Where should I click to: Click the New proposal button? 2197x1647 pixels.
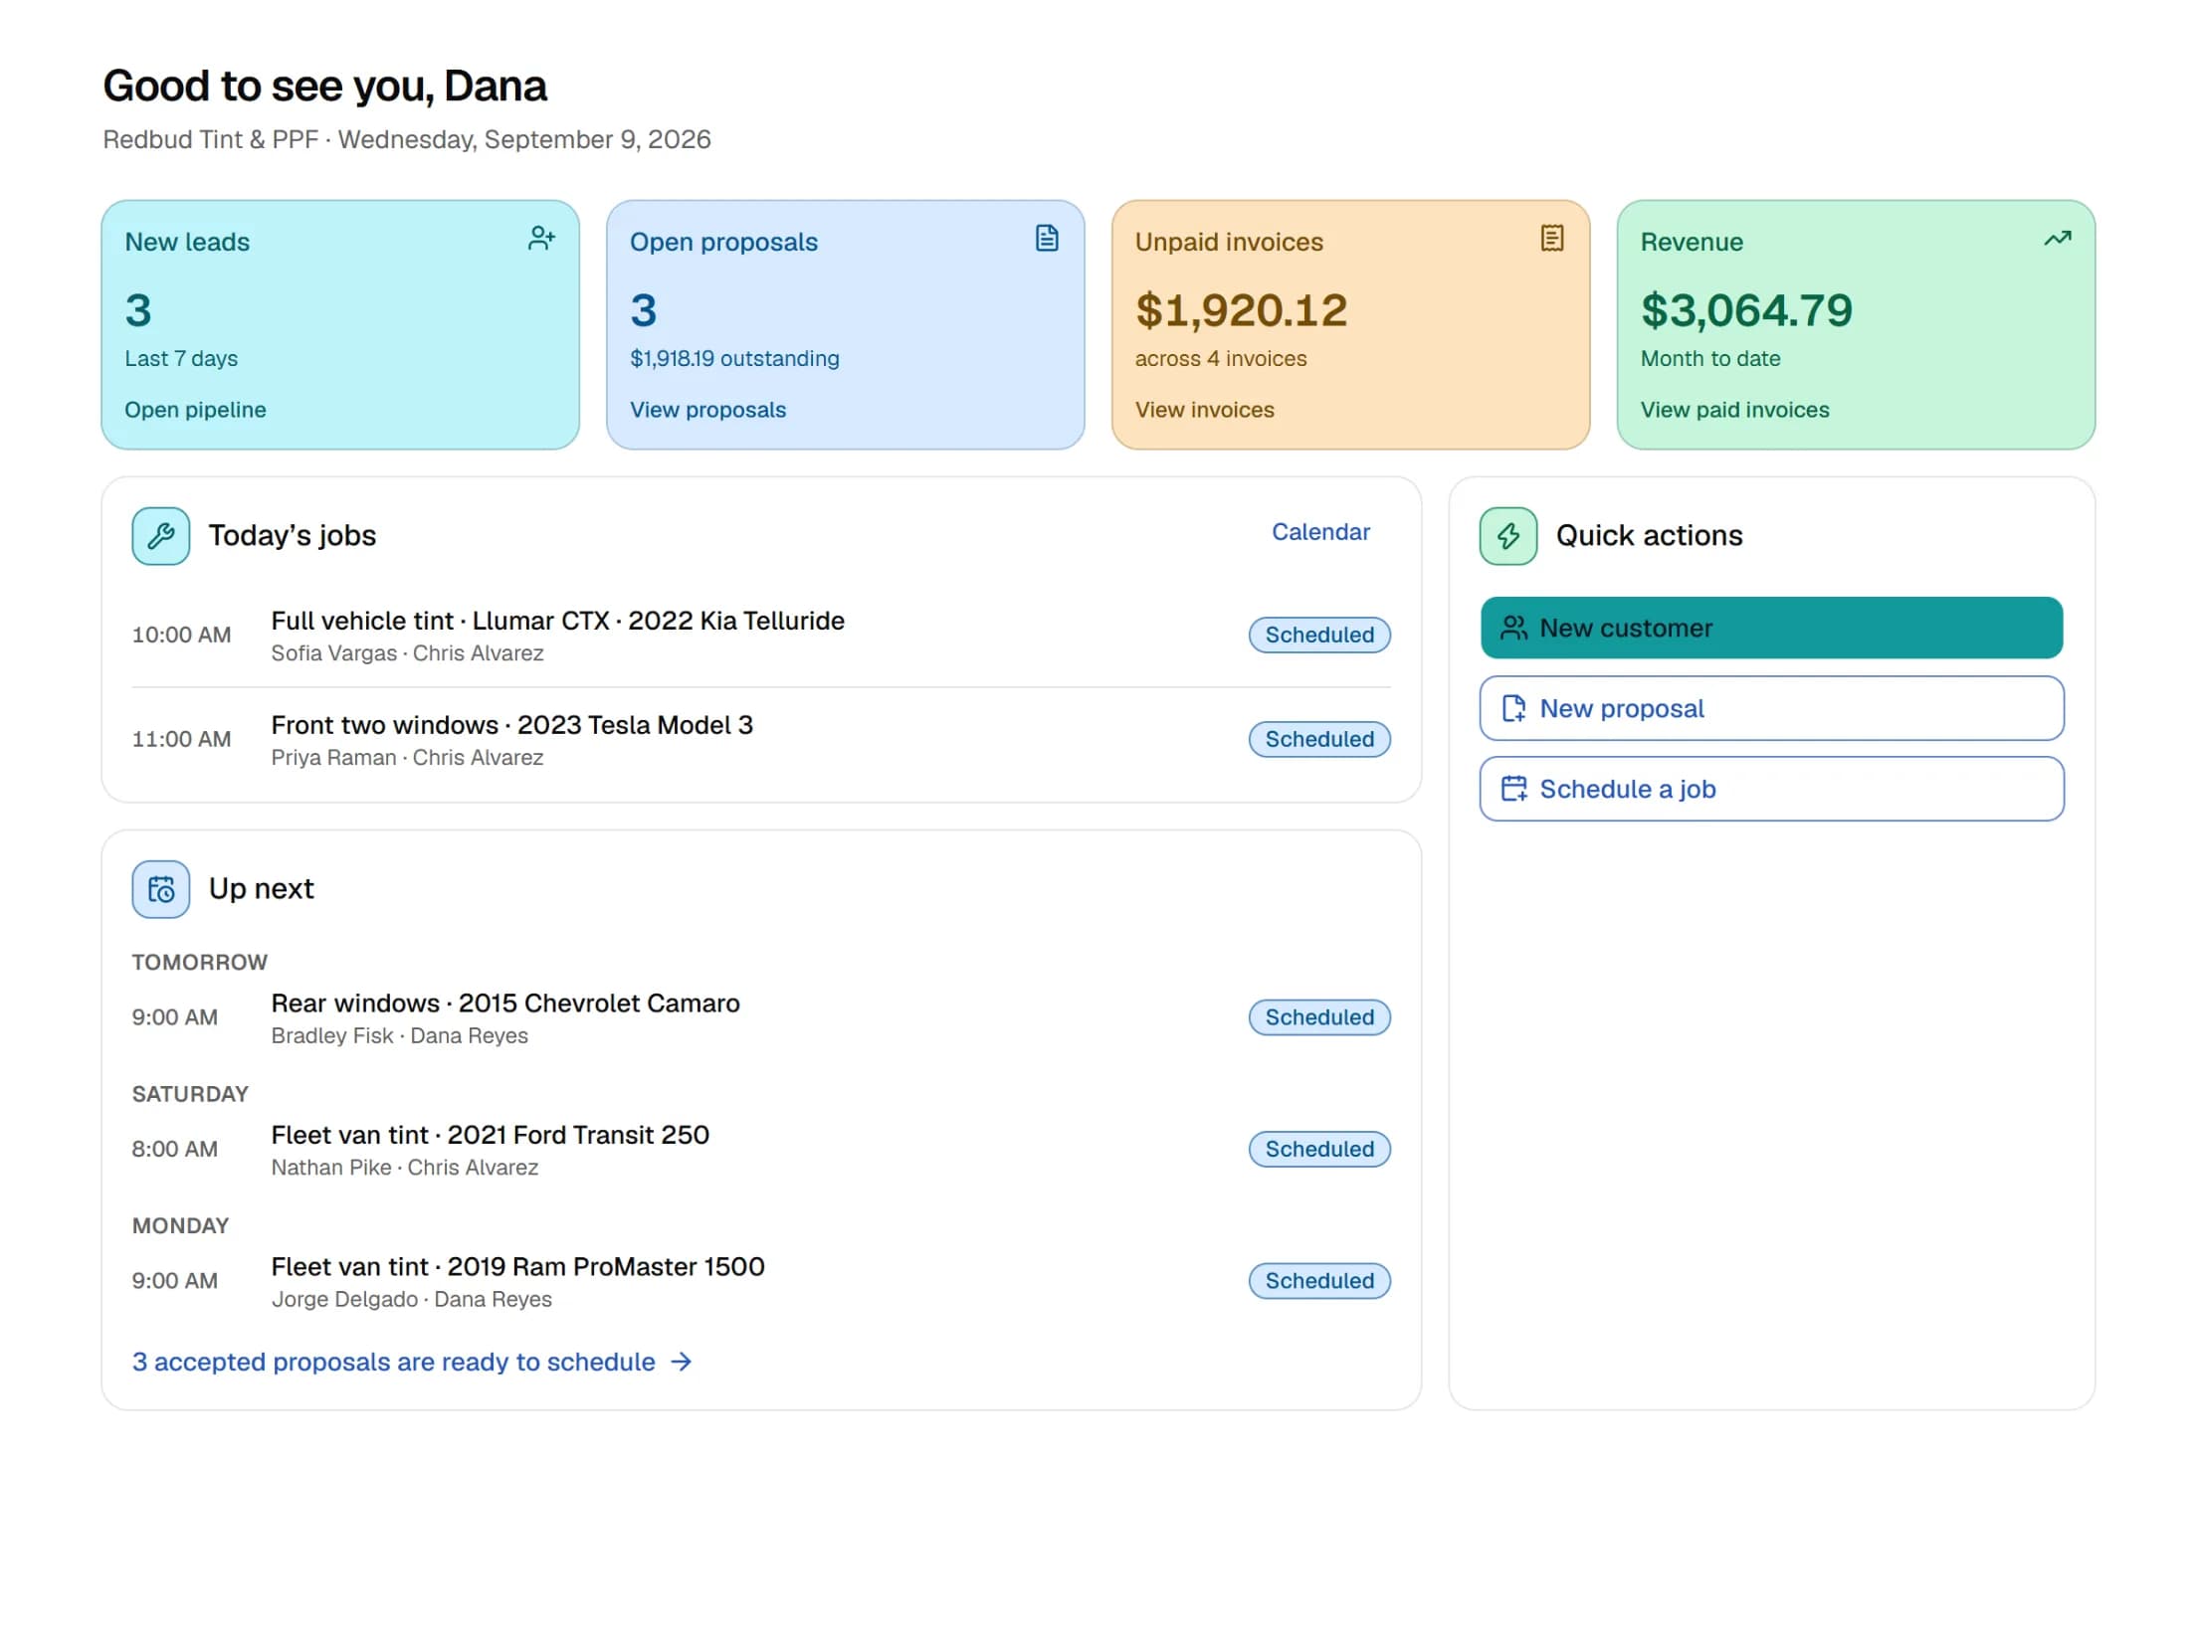pos(1771,708)
